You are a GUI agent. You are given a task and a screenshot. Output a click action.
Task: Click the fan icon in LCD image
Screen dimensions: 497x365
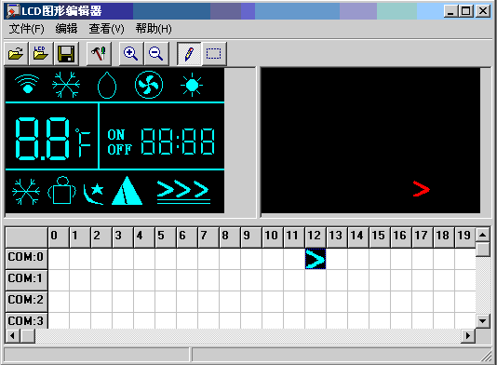[149, 85]
